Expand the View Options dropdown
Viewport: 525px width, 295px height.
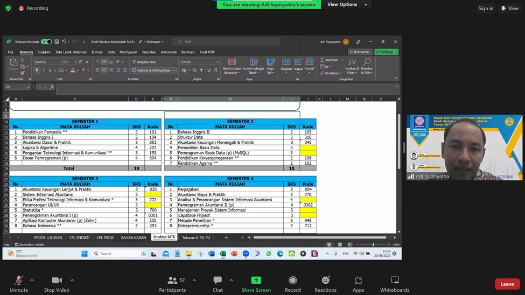click(348, 4)
